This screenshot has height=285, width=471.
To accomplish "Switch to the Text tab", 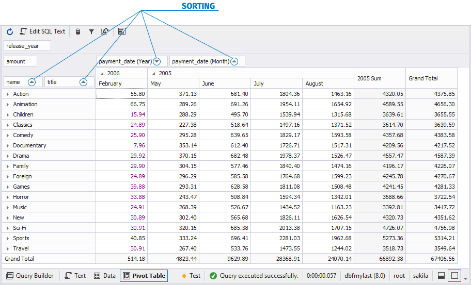I will point(75,276).
